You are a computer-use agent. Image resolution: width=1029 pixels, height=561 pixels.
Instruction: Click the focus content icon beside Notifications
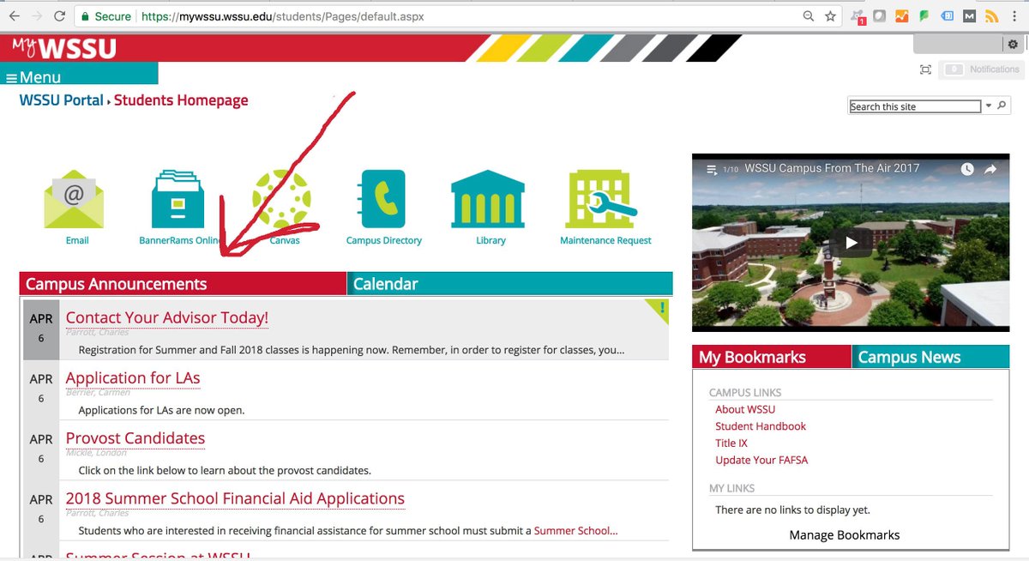pos(925,69)
